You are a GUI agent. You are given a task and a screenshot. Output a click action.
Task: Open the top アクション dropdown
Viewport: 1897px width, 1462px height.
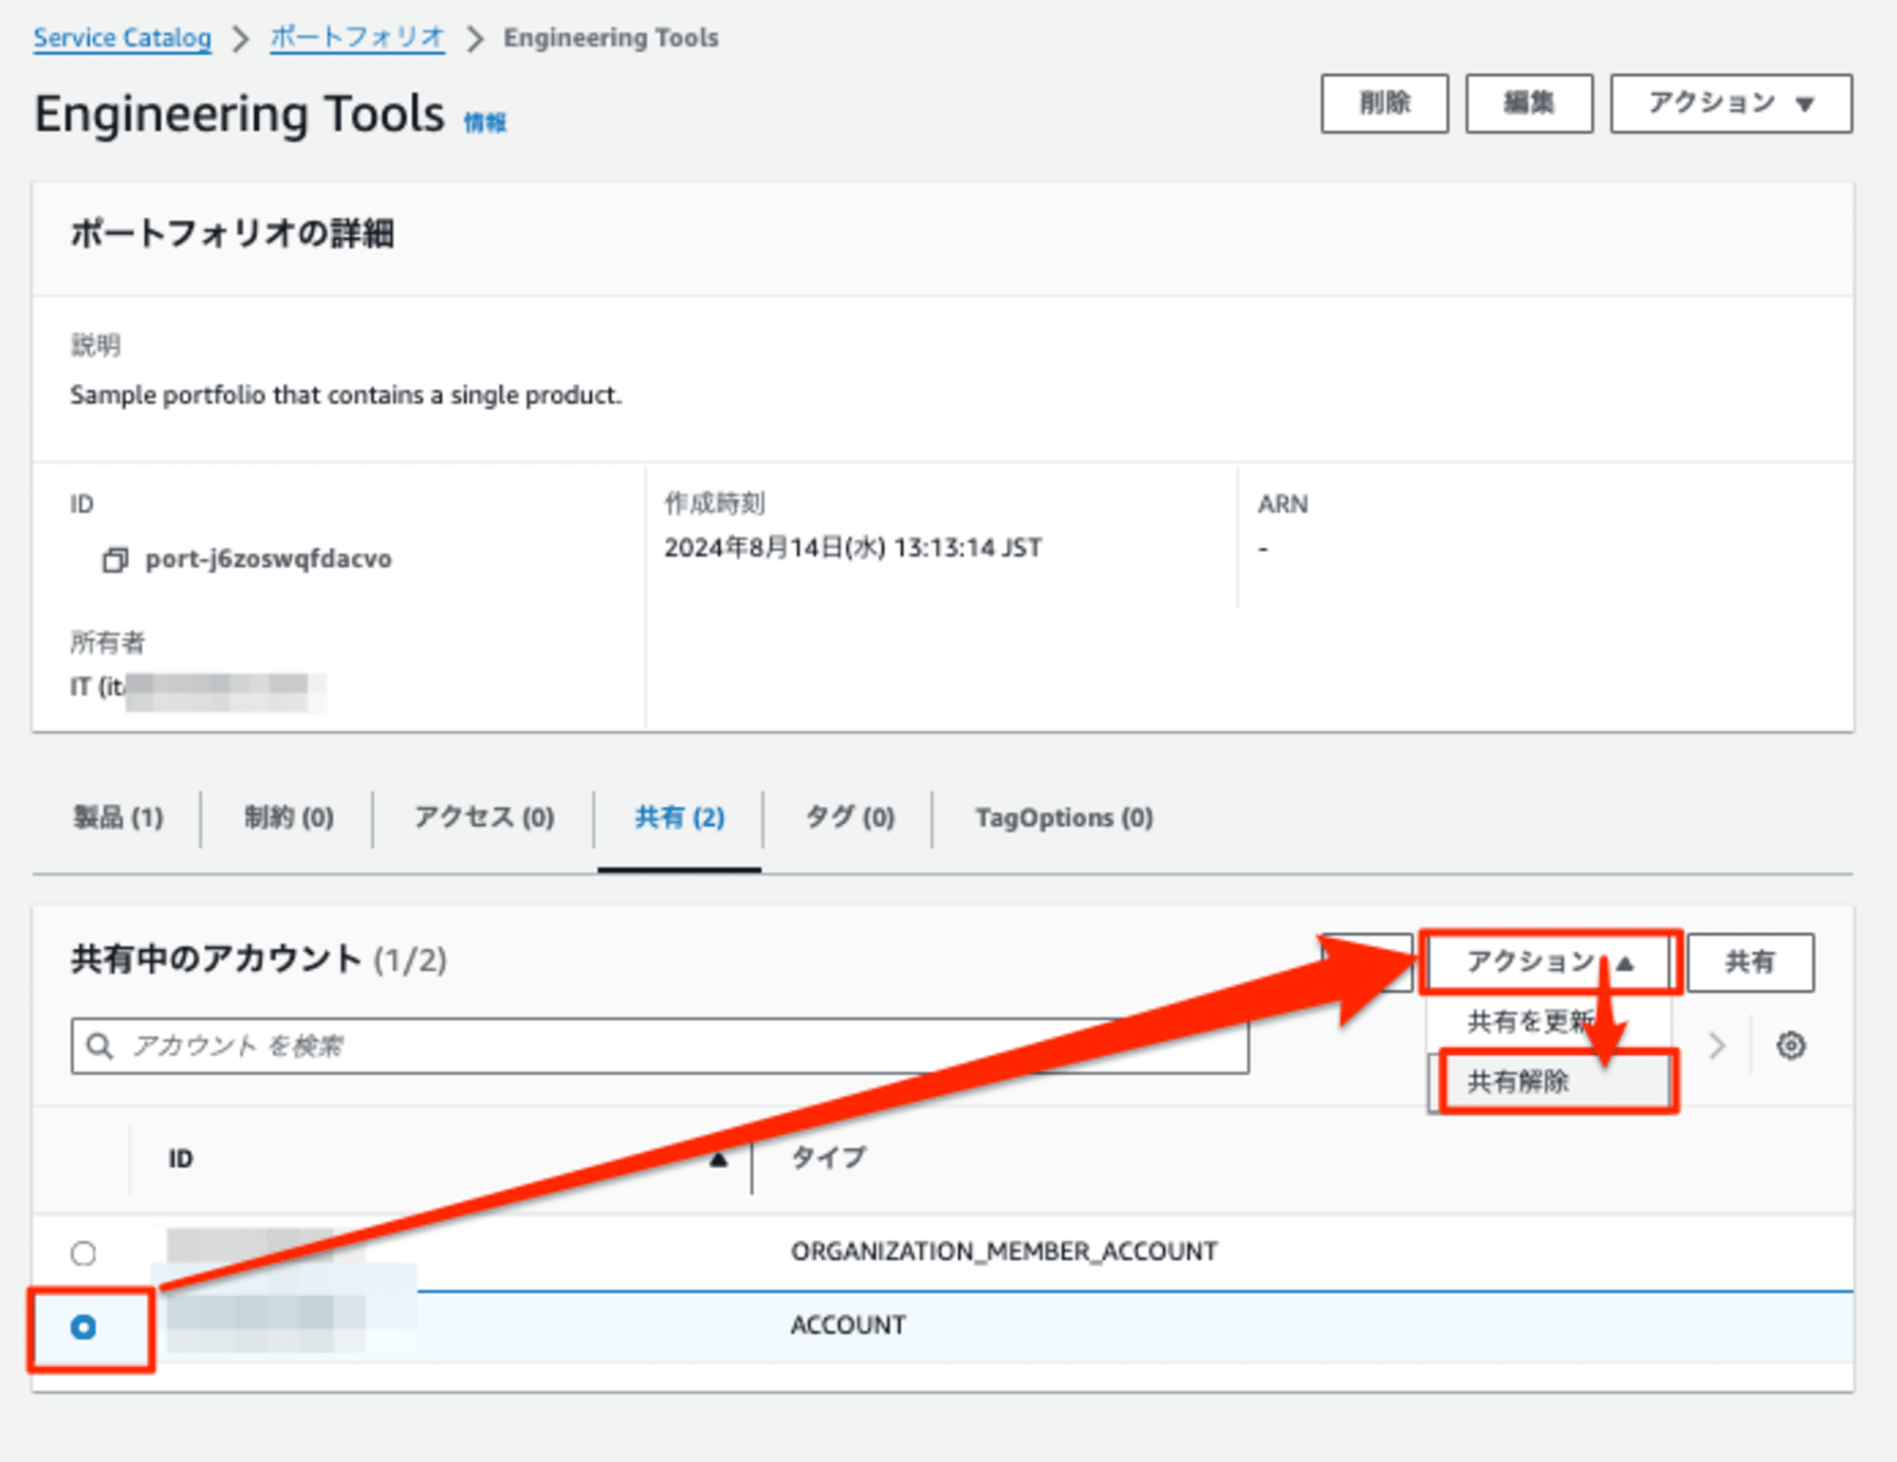(x=1730, y=103)
